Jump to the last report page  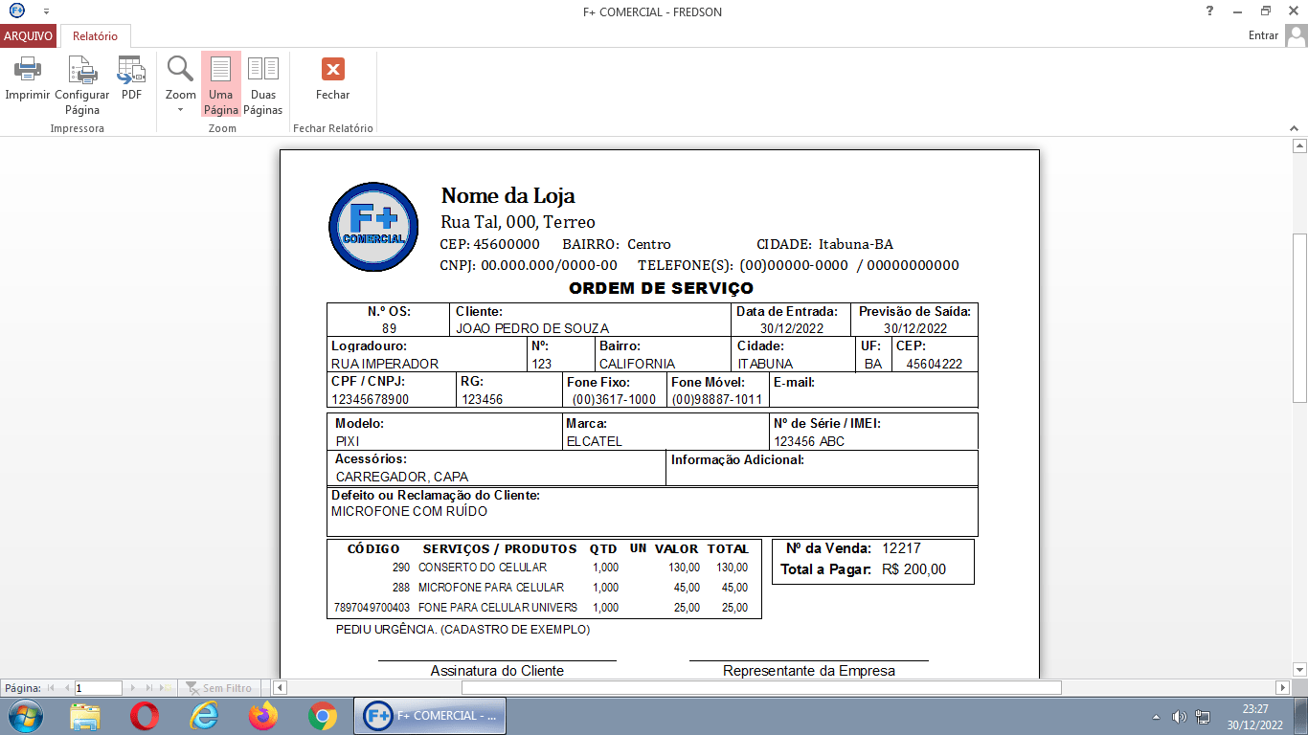click(x=149, y=688)
